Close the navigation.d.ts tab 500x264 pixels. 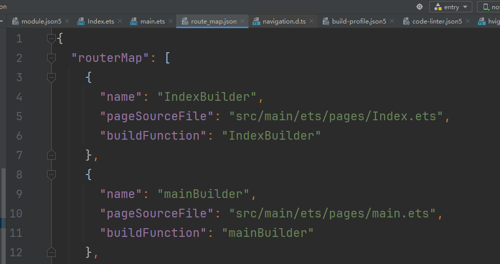pyautogui.click(x=311, y=21)
